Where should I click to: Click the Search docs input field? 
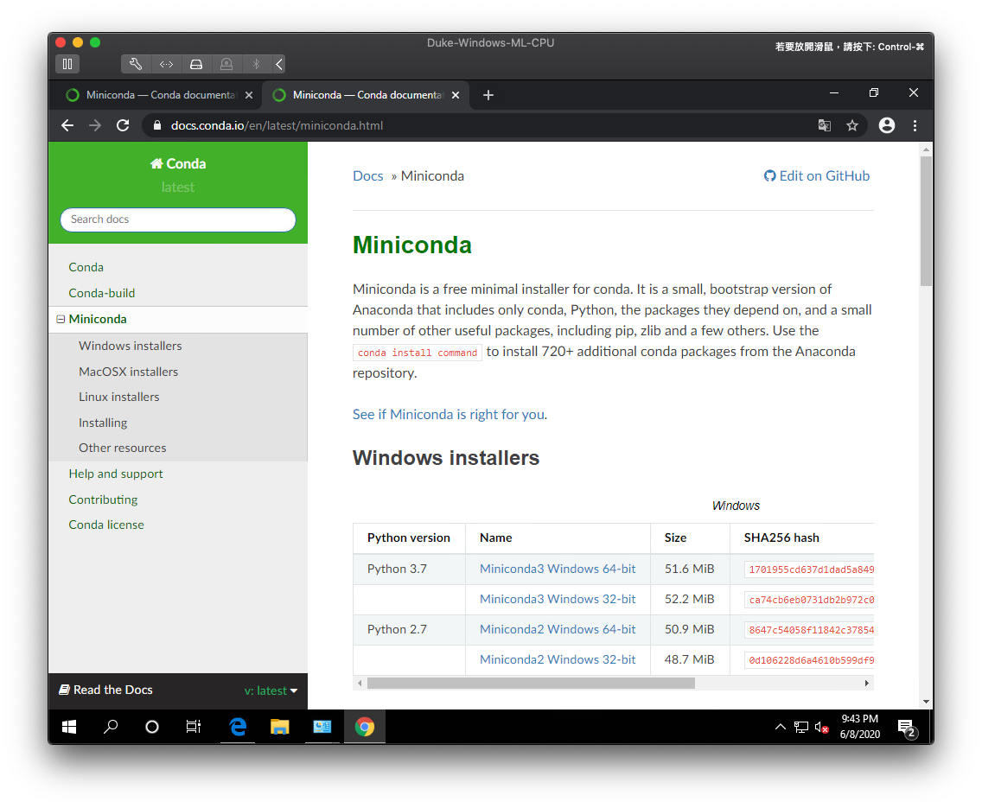tap(177, 219)
